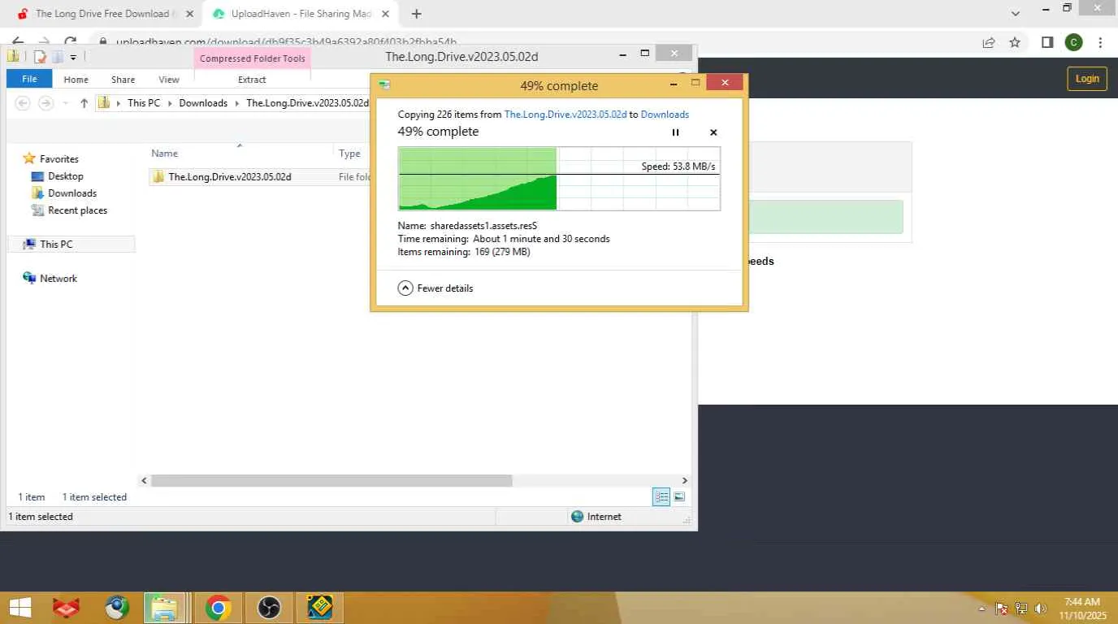Click the folder icon in the address bar
1118x624 pixels.
(104, 103)
